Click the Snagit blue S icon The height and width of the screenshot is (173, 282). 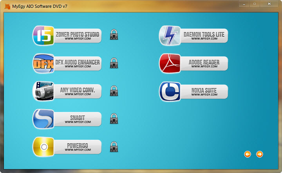coord(43,119)
